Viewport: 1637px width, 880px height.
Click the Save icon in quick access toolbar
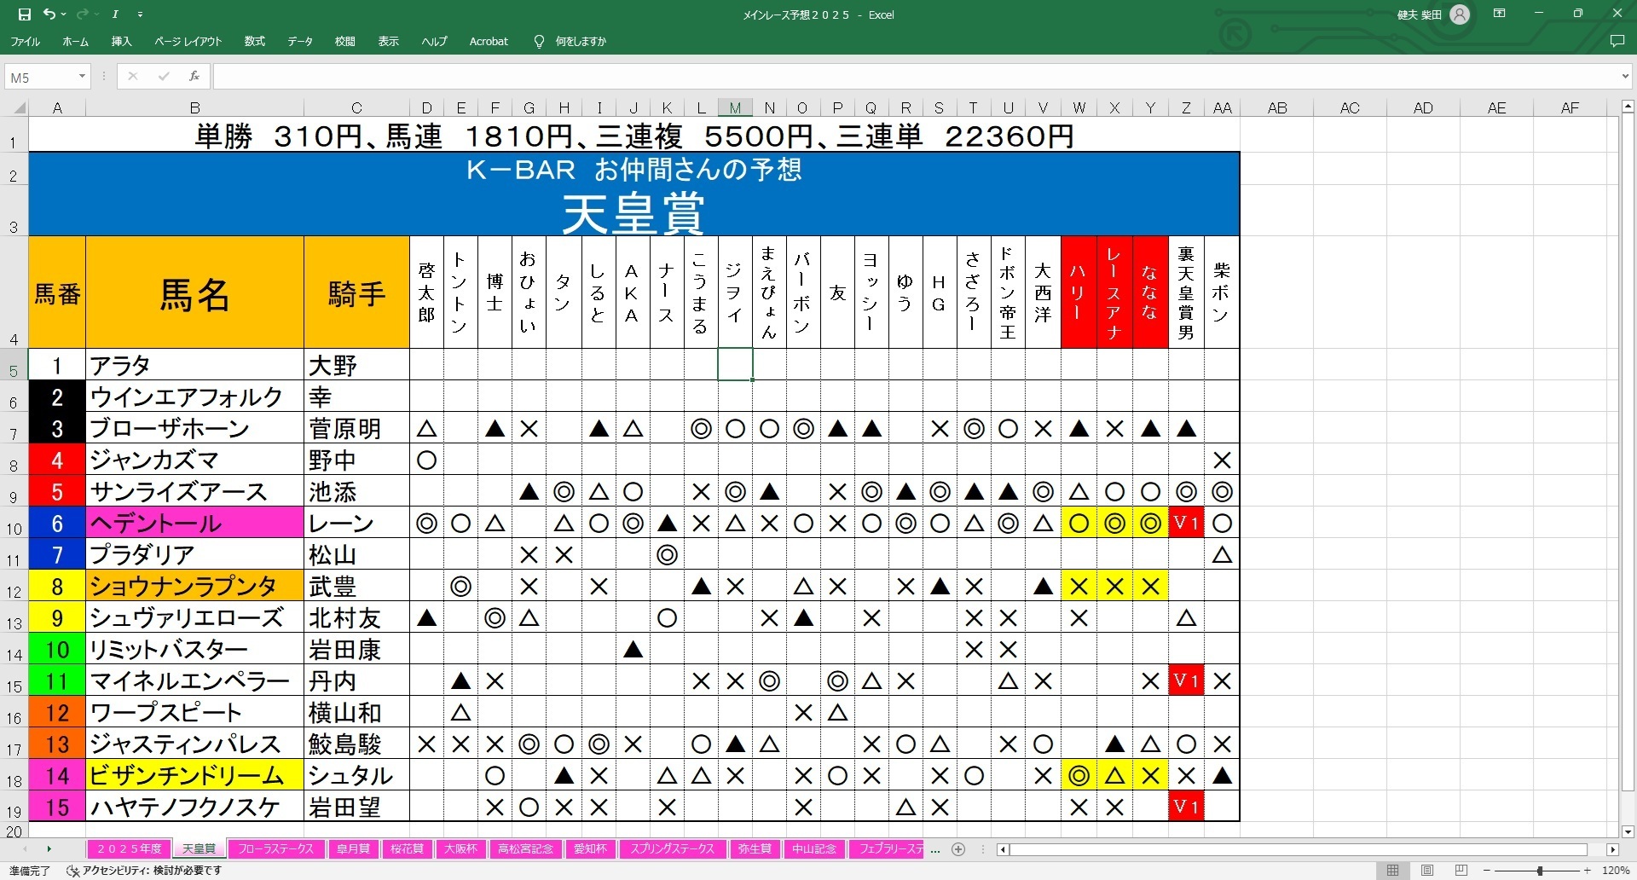[25, 14]
